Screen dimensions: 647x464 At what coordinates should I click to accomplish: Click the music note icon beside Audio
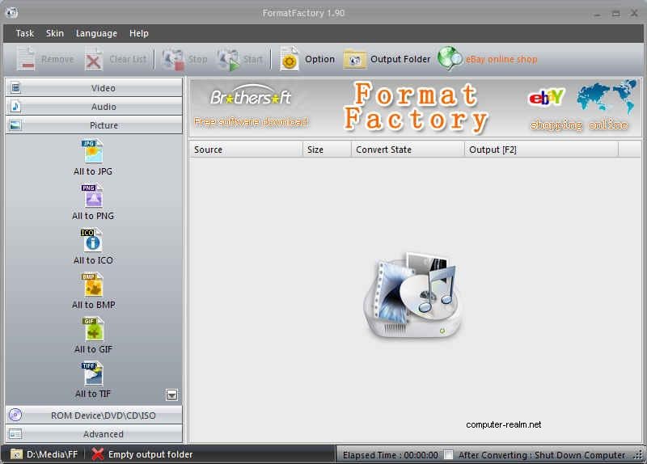tap(15, 107)
